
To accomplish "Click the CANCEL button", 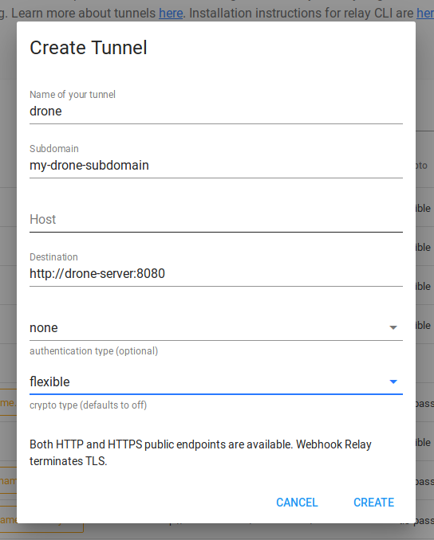I will pyautogui.click(x=297, y=503).
